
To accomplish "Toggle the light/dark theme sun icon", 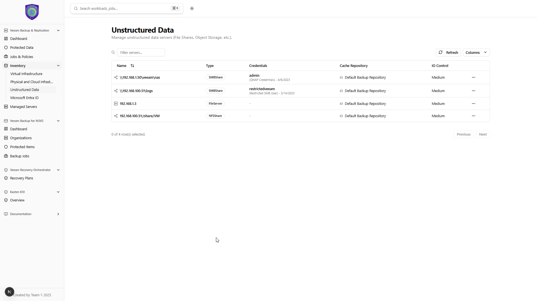I will [192, 8].
